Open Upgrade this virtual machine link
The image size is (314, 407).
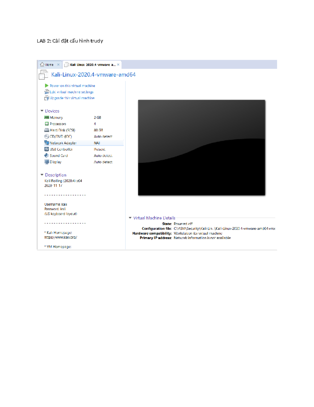tap(72, 98)
